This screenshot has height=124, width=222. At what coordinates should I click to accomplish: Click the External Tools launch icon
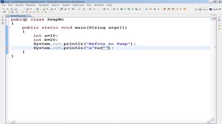(x=136, y=9)
